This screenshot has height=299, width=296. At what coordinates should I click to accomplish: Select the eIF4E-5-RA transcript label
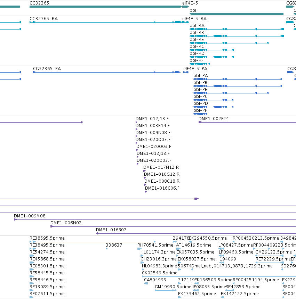point(194,19)
